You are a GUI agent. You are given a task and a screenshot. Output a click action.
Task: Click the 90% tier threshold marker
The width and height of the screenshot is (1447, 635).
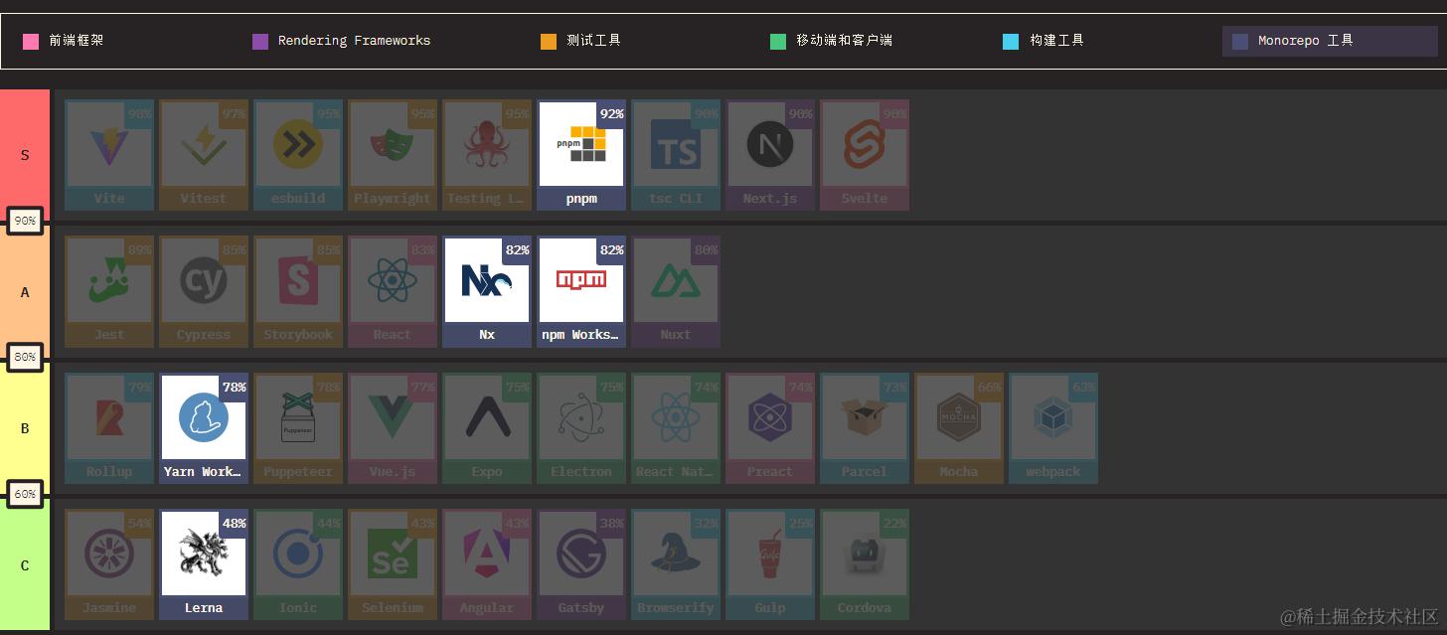[25, 222]
